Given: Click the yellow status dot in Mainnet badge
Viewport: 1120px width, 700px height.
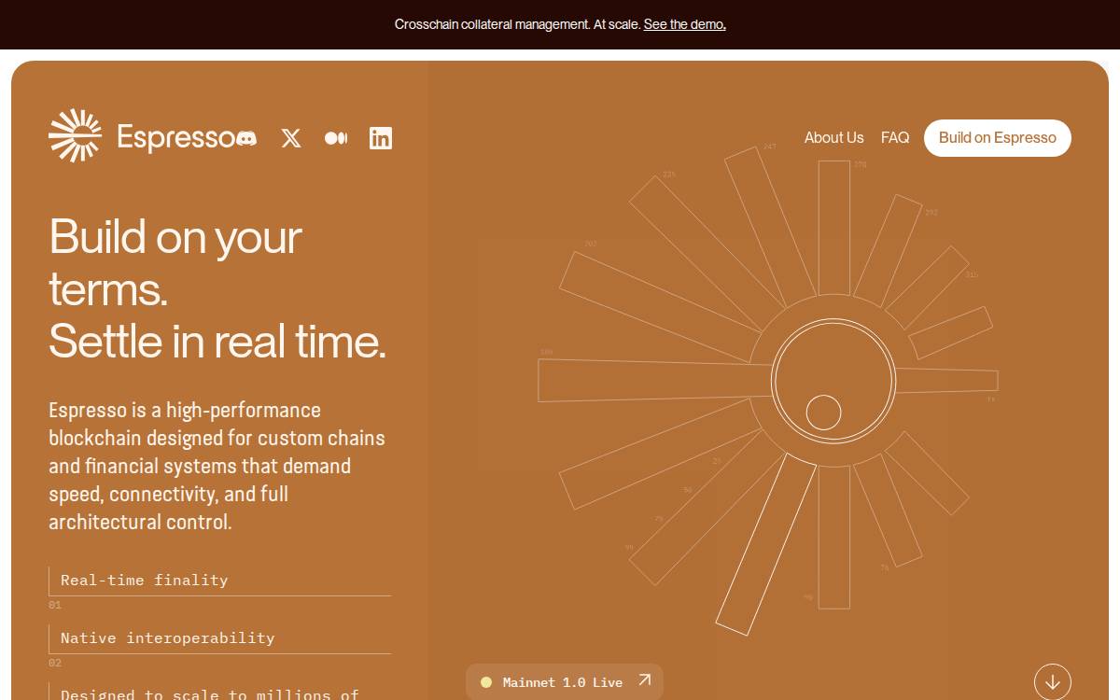Looking at the screenshot, I should click(x=486, y=682).
